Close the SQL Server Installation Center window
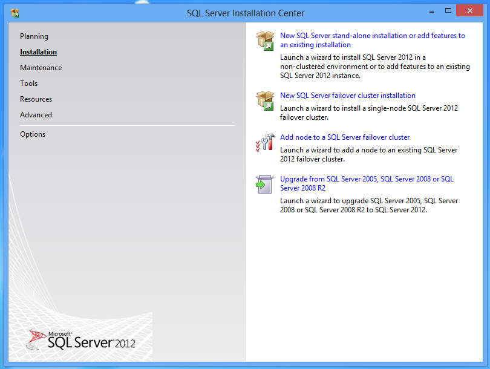Screen dimensions: 490x369 pos(469,11)
